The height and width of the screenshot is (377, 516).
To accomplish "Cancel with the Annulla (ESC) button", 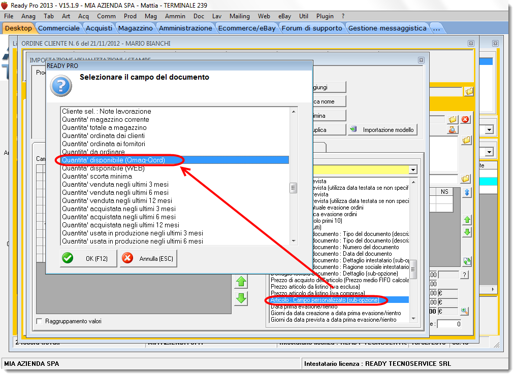I will click(x=148, y=258).
